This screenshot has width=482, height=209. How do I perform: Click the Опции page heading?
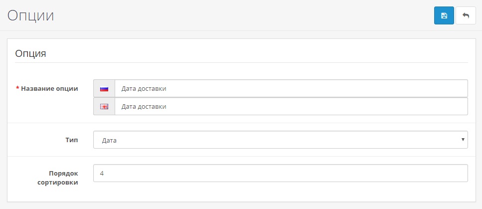(x=30, y=15)
